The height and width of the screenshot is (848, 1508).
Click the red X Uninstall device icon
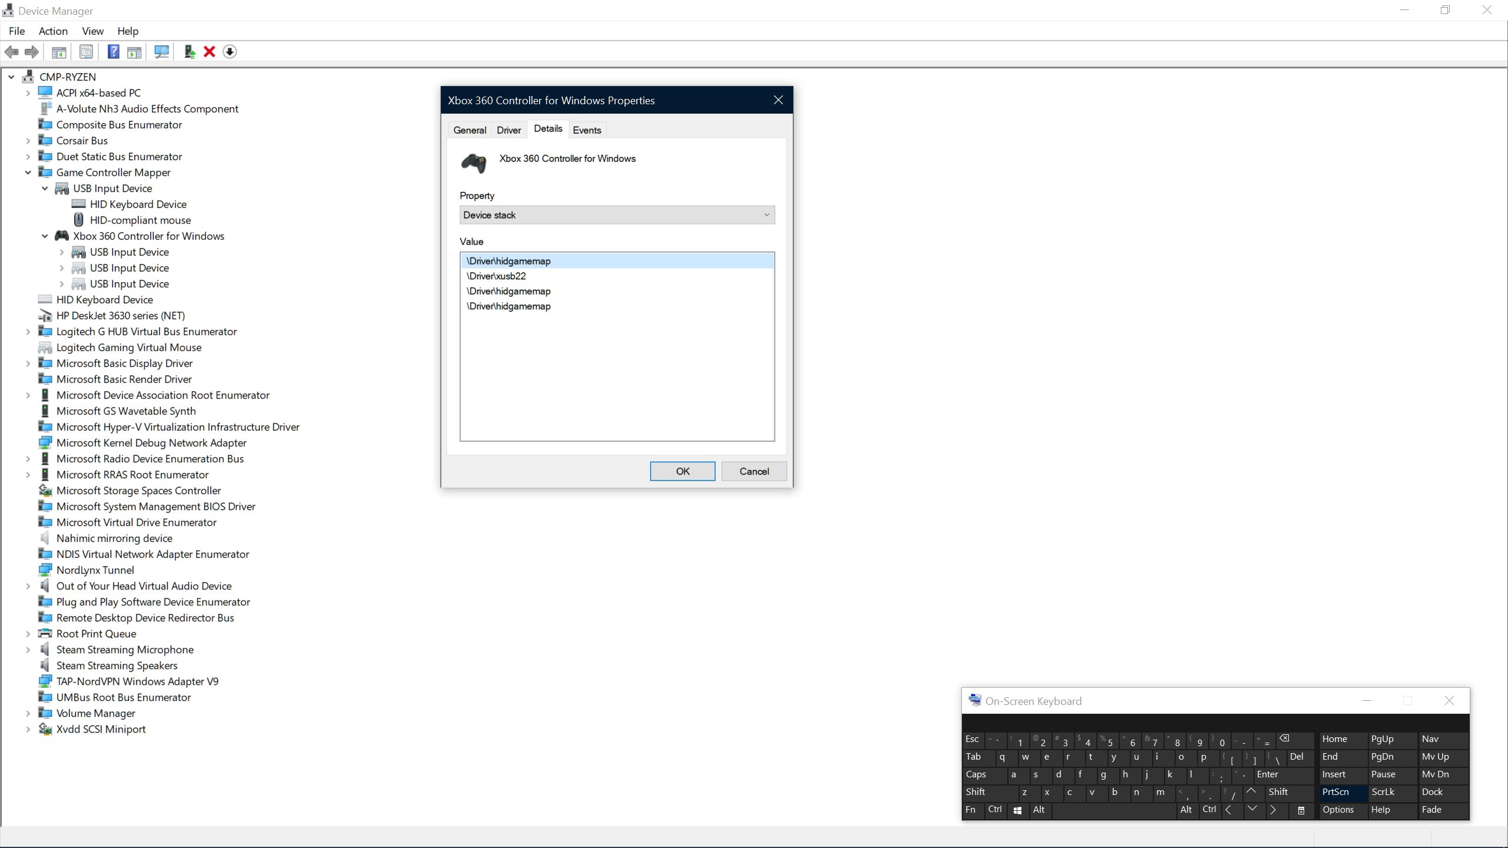point(209,52)
